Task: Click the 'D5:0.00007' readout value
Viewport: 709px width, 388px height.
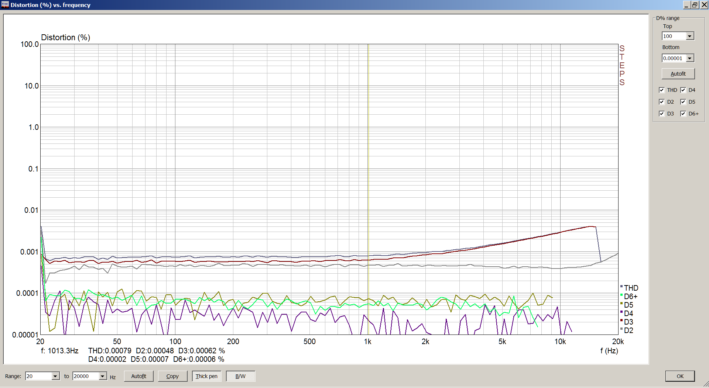Action: (150, 359)
